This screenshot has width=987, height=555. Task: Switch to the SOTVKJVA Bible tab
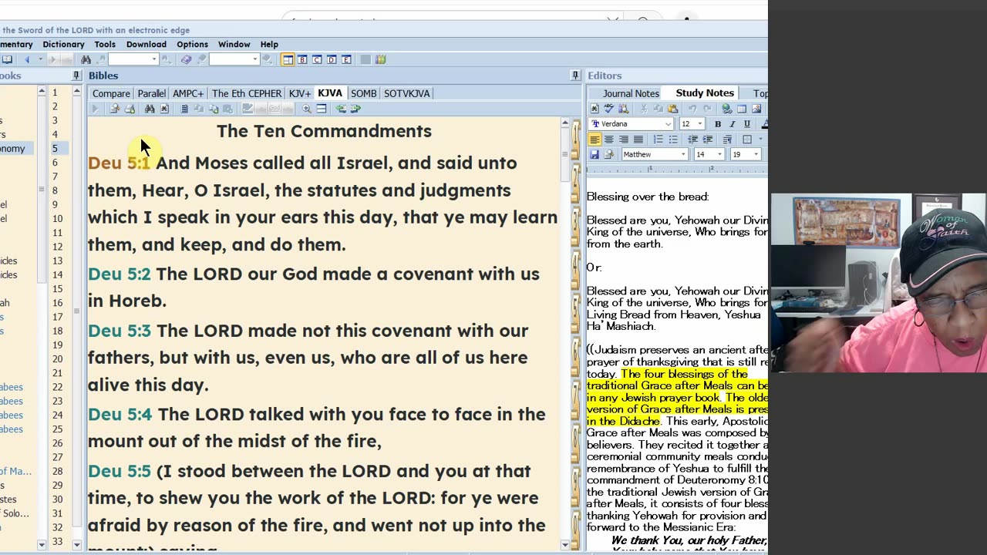point(406,93)
